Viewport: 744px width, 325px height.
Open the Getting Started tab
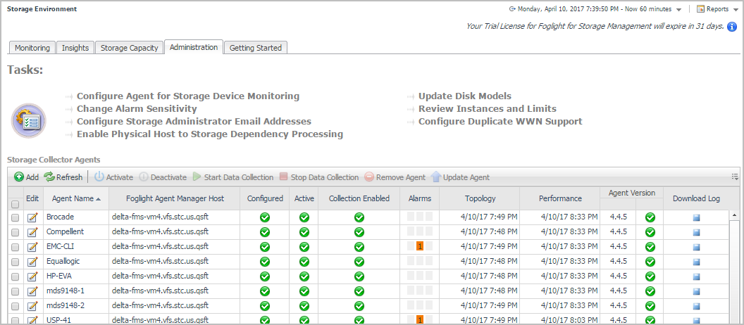point(255,48)
